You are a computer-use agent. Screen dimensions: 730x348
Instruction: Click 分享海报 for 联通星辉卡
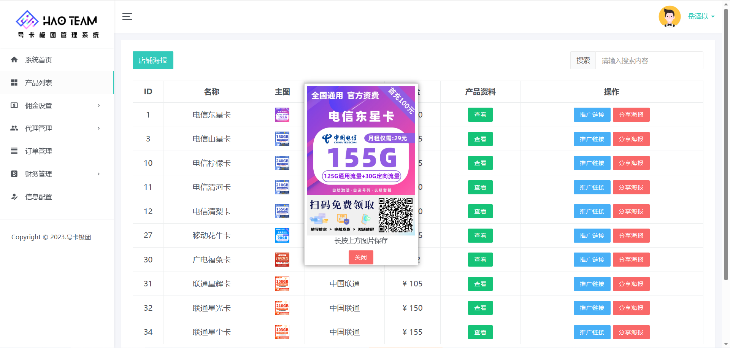631,284
